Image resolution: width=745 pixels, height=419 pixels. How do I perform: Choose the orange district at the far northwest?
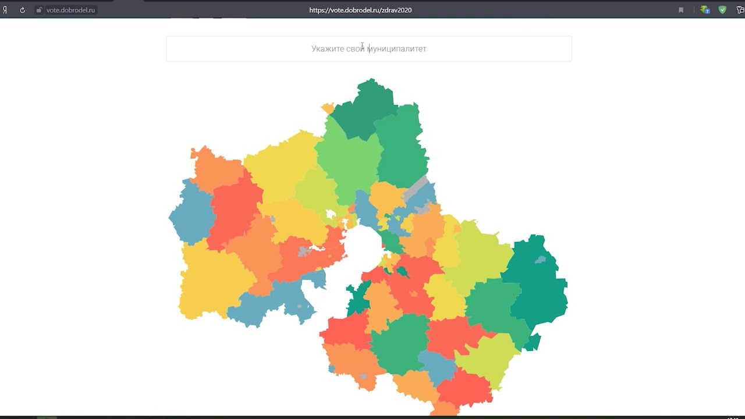click(215, 169)
